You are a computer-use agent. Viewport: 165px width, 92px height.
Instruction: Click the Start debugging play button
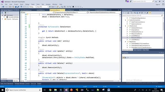coord(50,7)
